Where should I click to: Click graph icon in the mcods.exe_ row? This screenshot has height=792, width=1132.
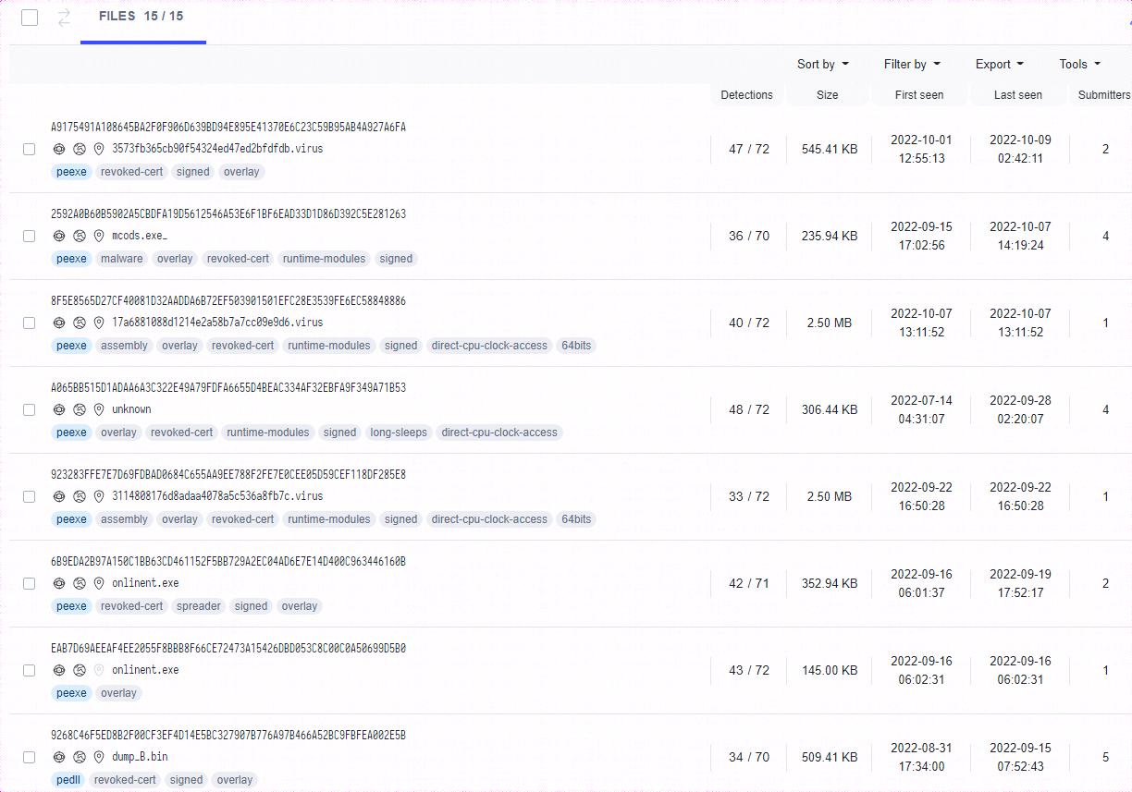click(x=80, y=236)
